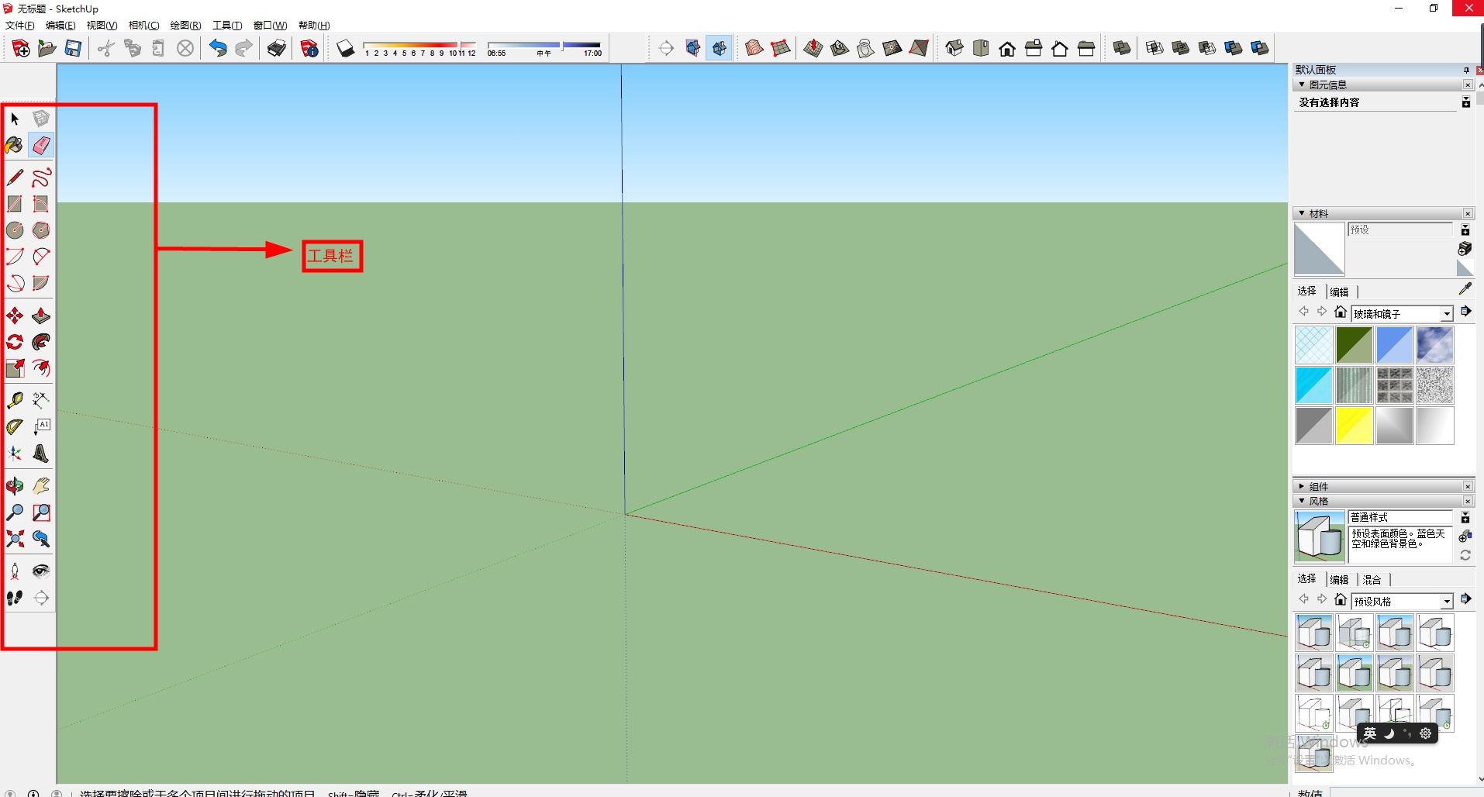Select the Offset tool

(x=41, y=368)
